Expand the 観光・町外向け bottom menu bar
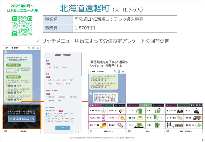The height and width of the screenshot is (142, 205). tap(186, 131)
